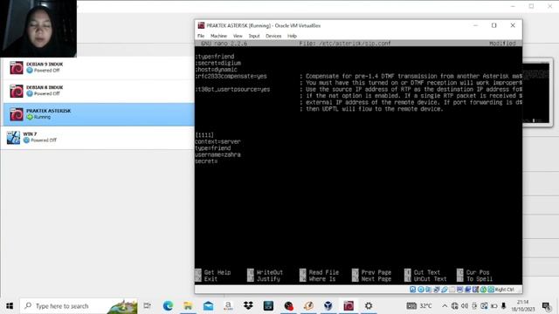
Task: Select the DEBIAN 8 INDUK virtual machine
Action: (99, 91)
